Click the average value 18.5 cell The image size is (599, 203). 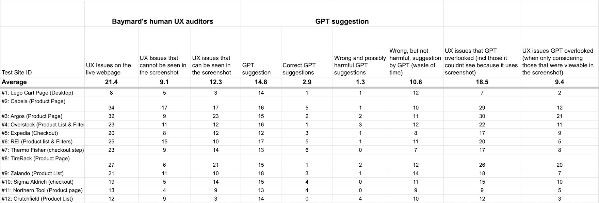coord(482,82)
